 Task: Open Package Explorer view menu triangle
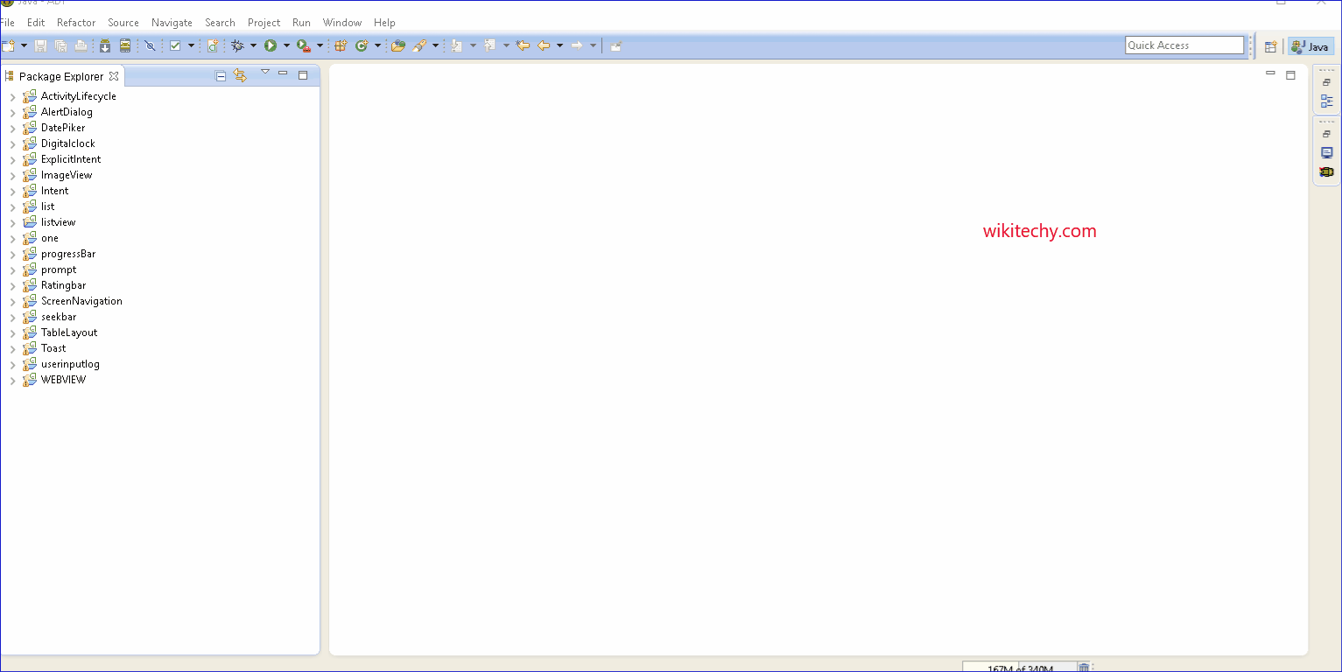click(x=264, y=74)
